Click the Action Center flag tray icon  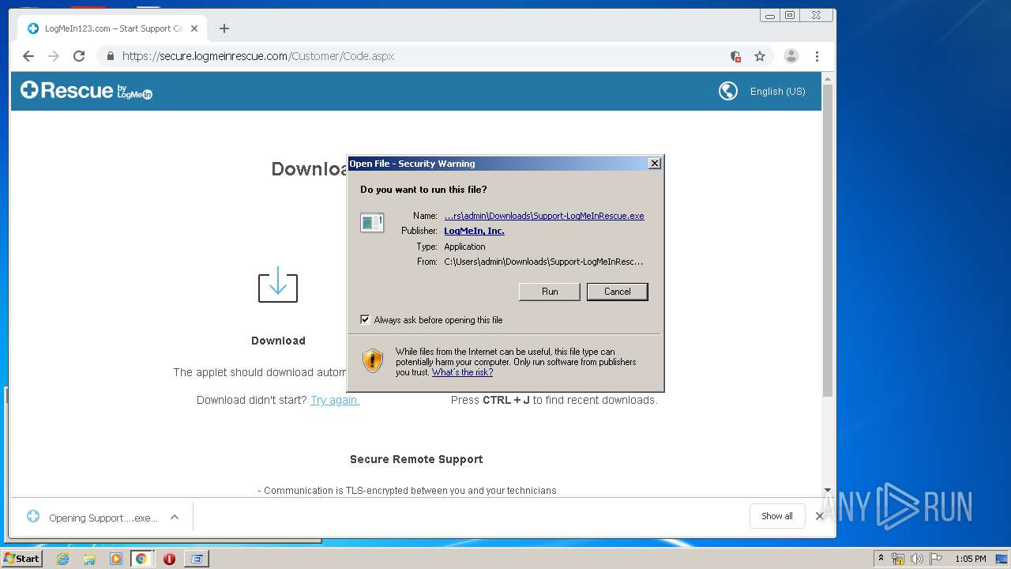coord(936,559)
